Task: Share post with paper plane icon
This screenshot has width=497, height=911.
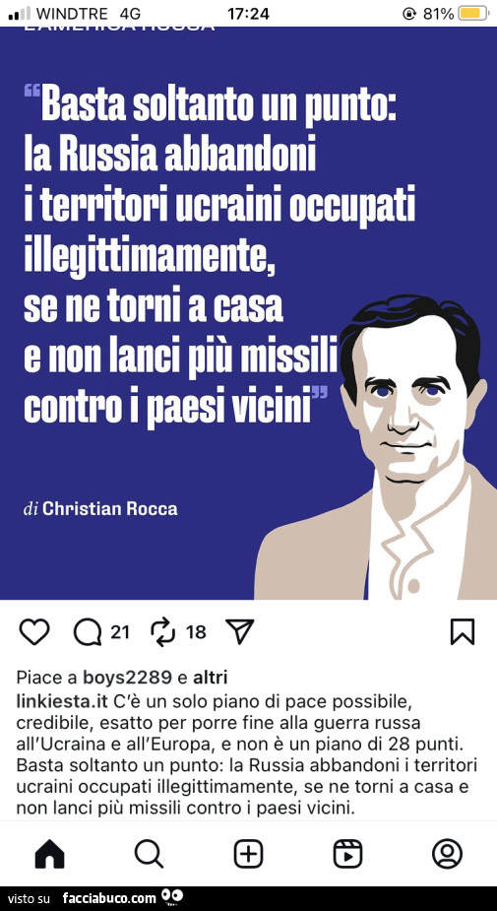Action: click(239, 632)
